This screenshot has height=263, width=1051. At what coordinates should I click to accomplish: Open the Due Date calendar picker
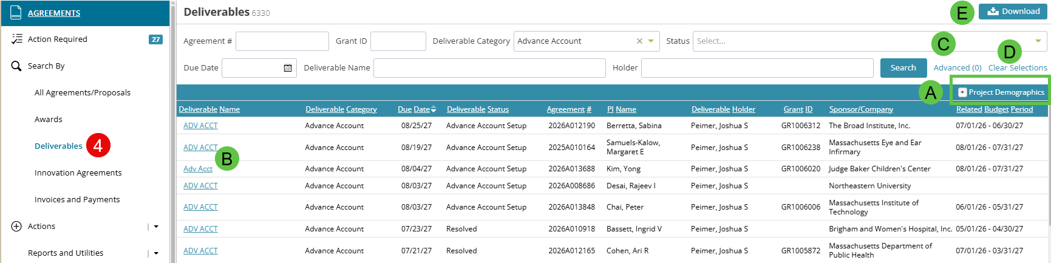point(288,68)
